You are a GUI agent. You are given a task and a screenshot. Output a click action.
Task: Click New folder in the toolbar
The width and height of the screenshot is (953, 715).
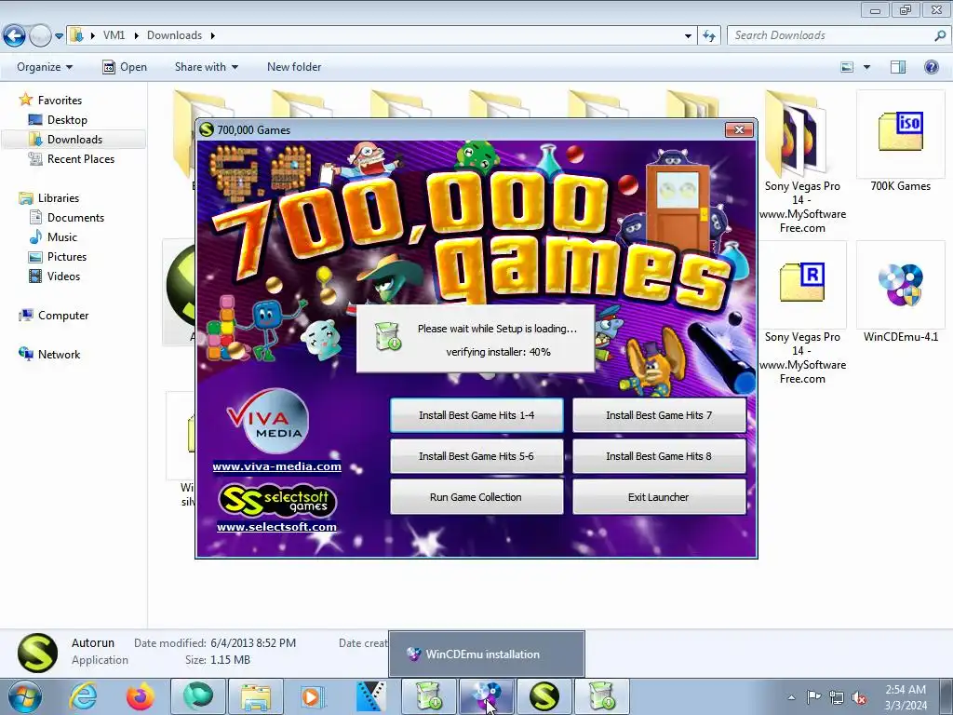coord(294,67)
